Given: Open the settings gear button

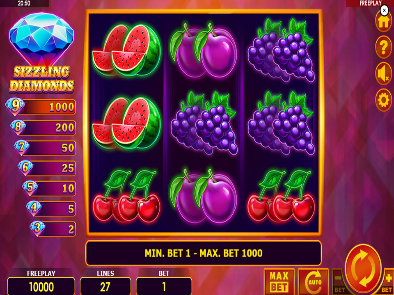Looking at the screenshot, I should click(x=383, y=100).
